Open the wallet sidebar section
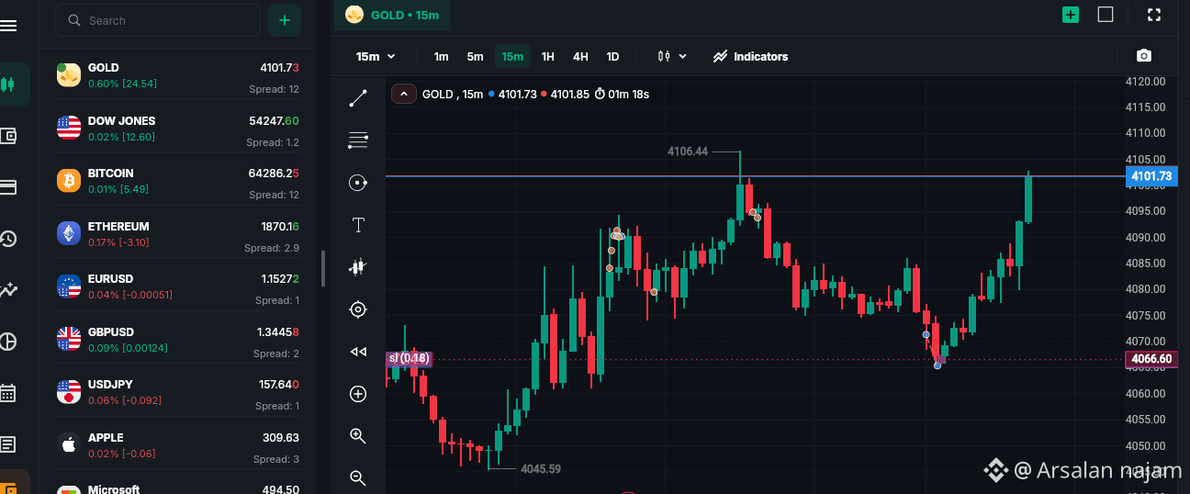This screenshot has height=494, width=1190. (8, 136)
